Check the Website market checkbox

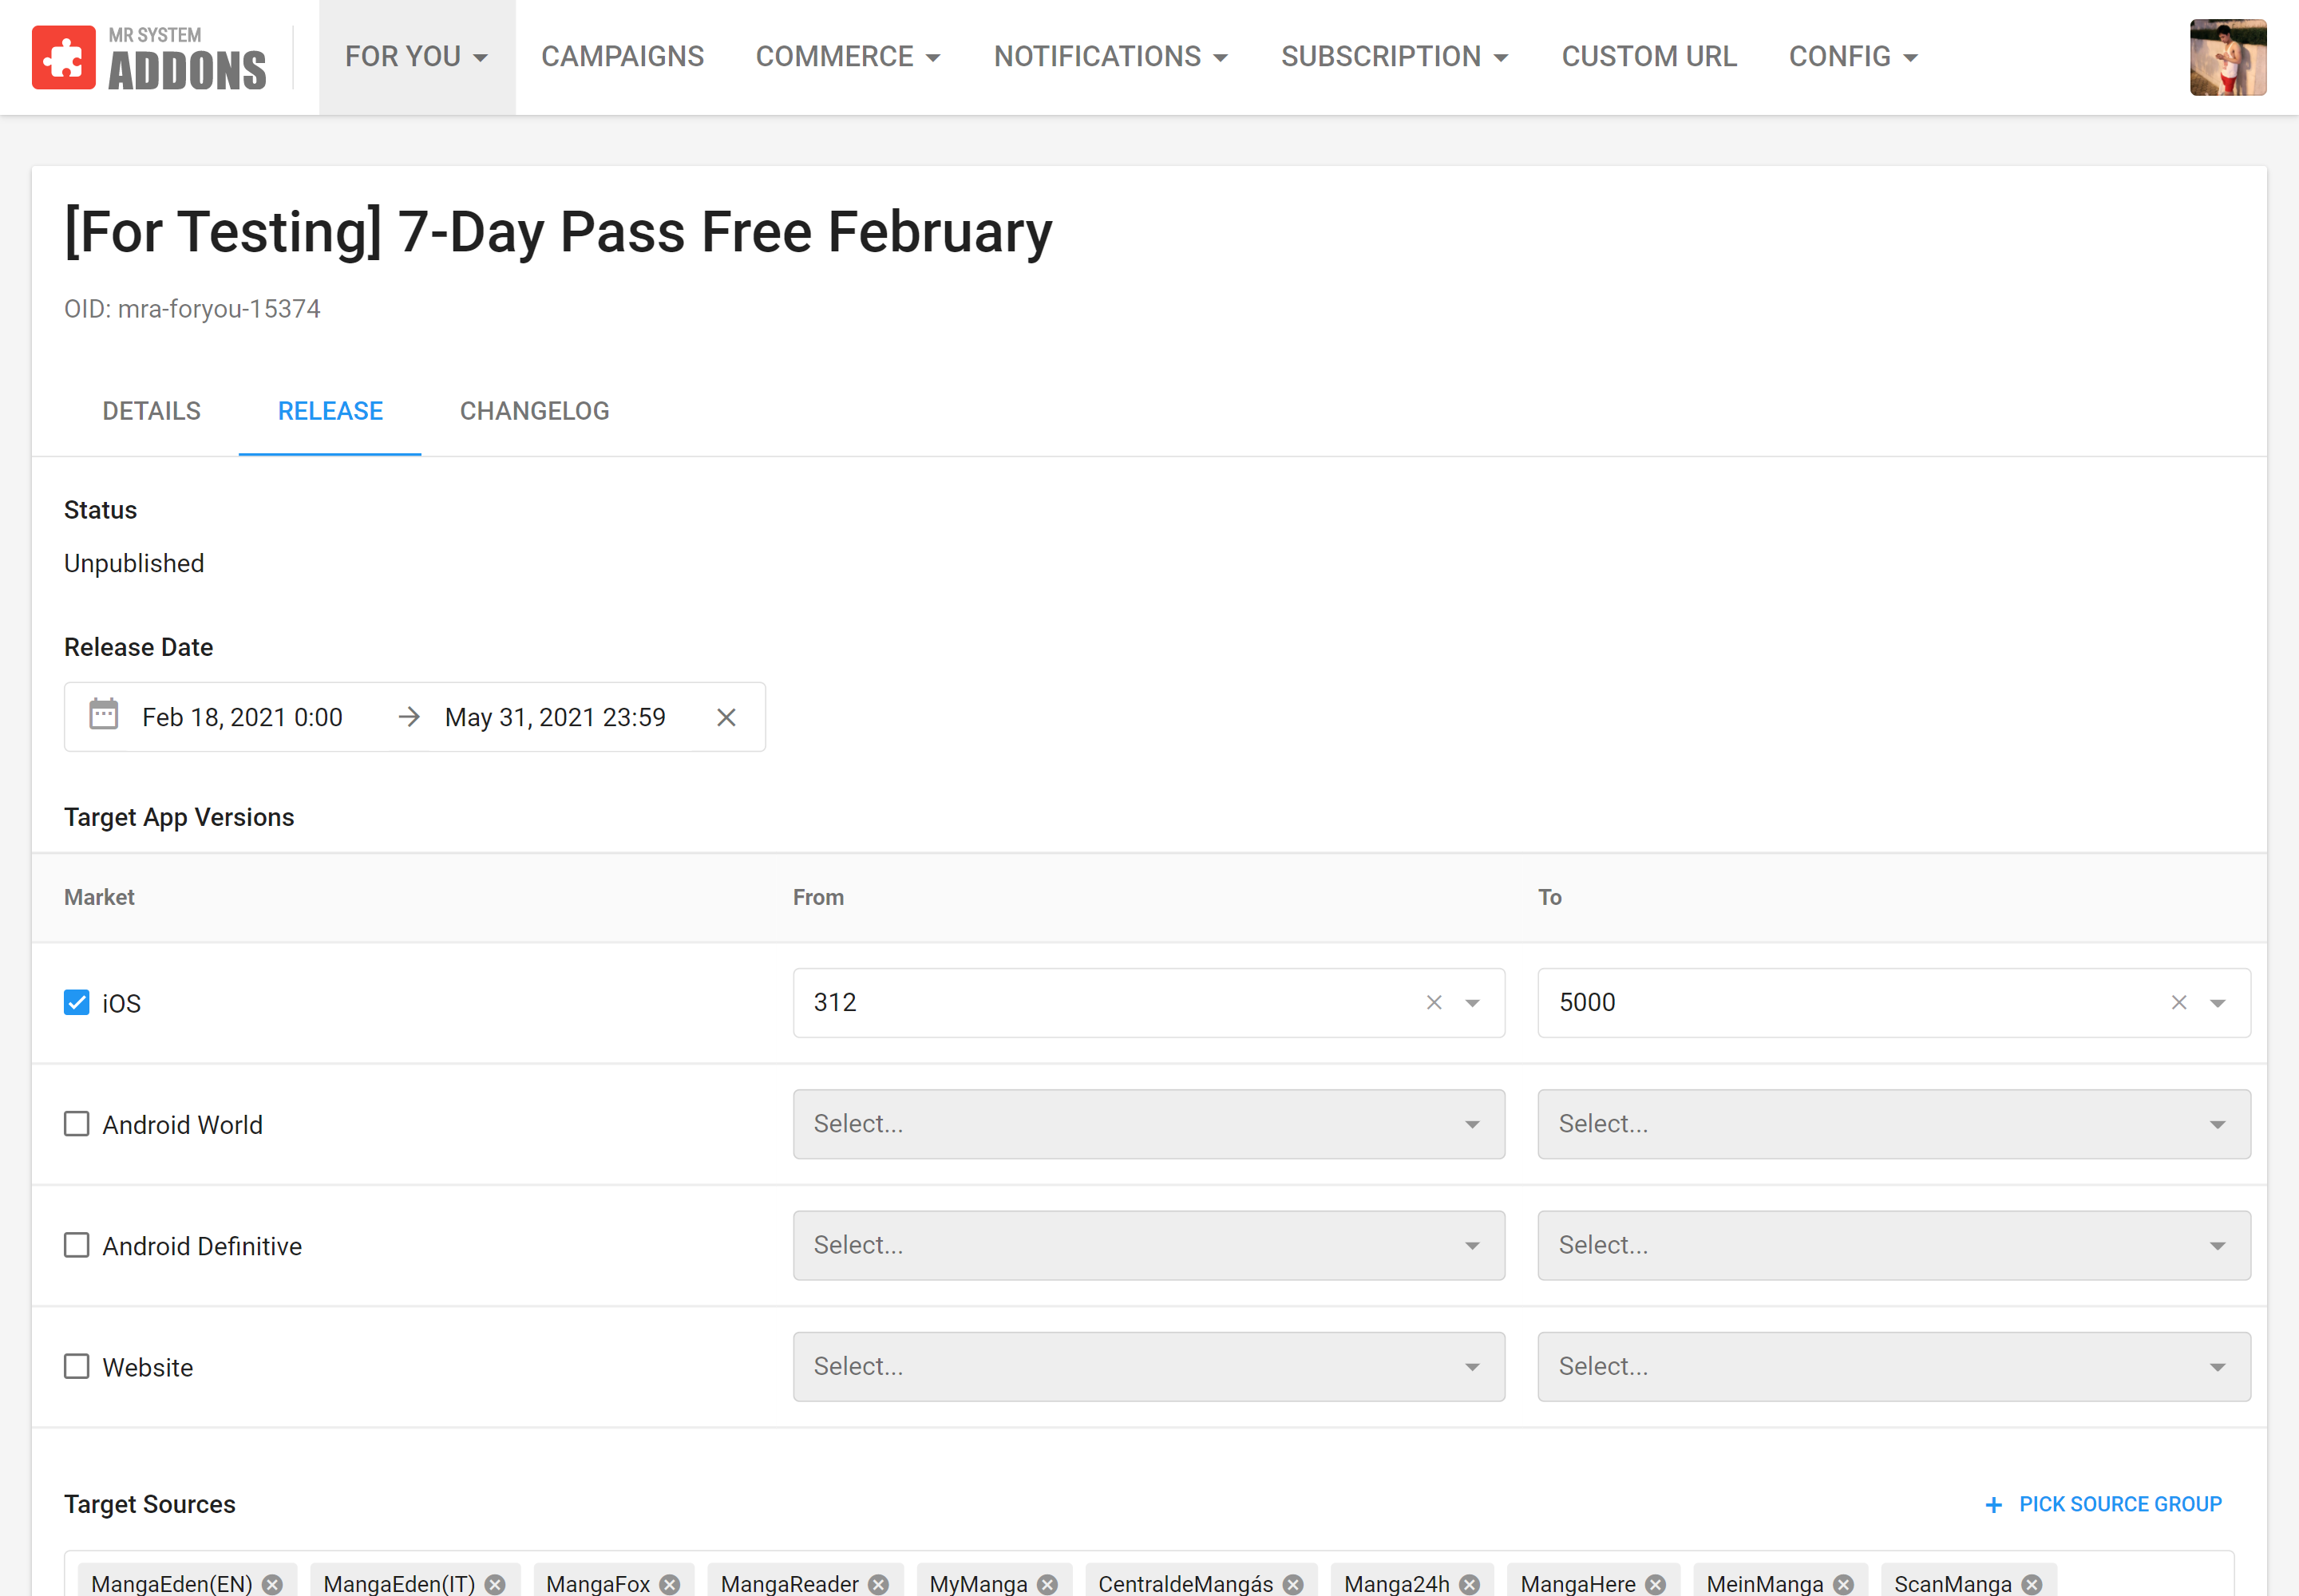(x=77, y=1366)
